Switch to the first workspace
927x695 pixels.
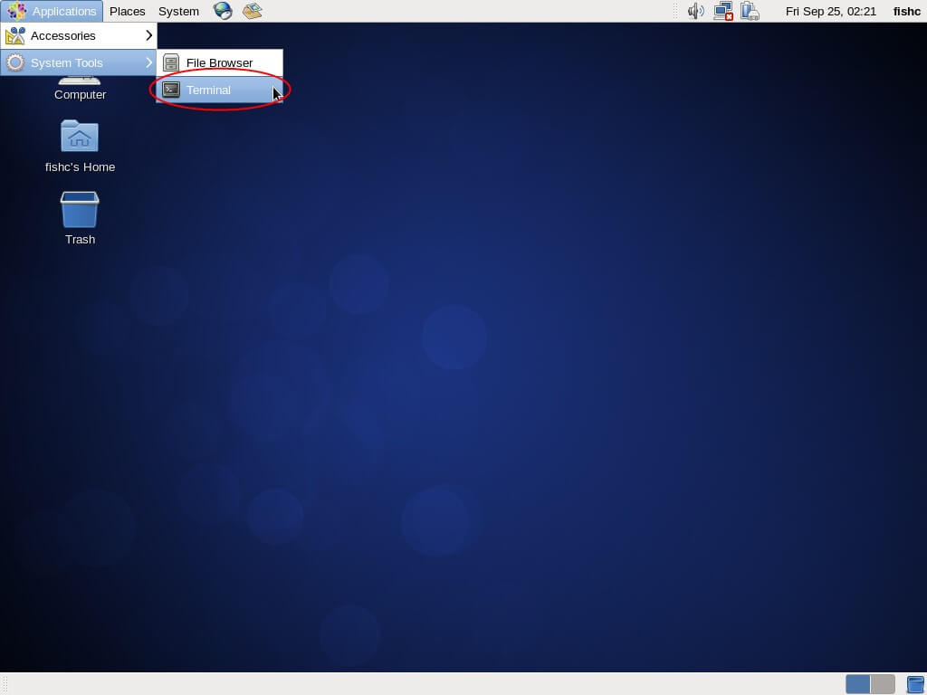[857, 684]
